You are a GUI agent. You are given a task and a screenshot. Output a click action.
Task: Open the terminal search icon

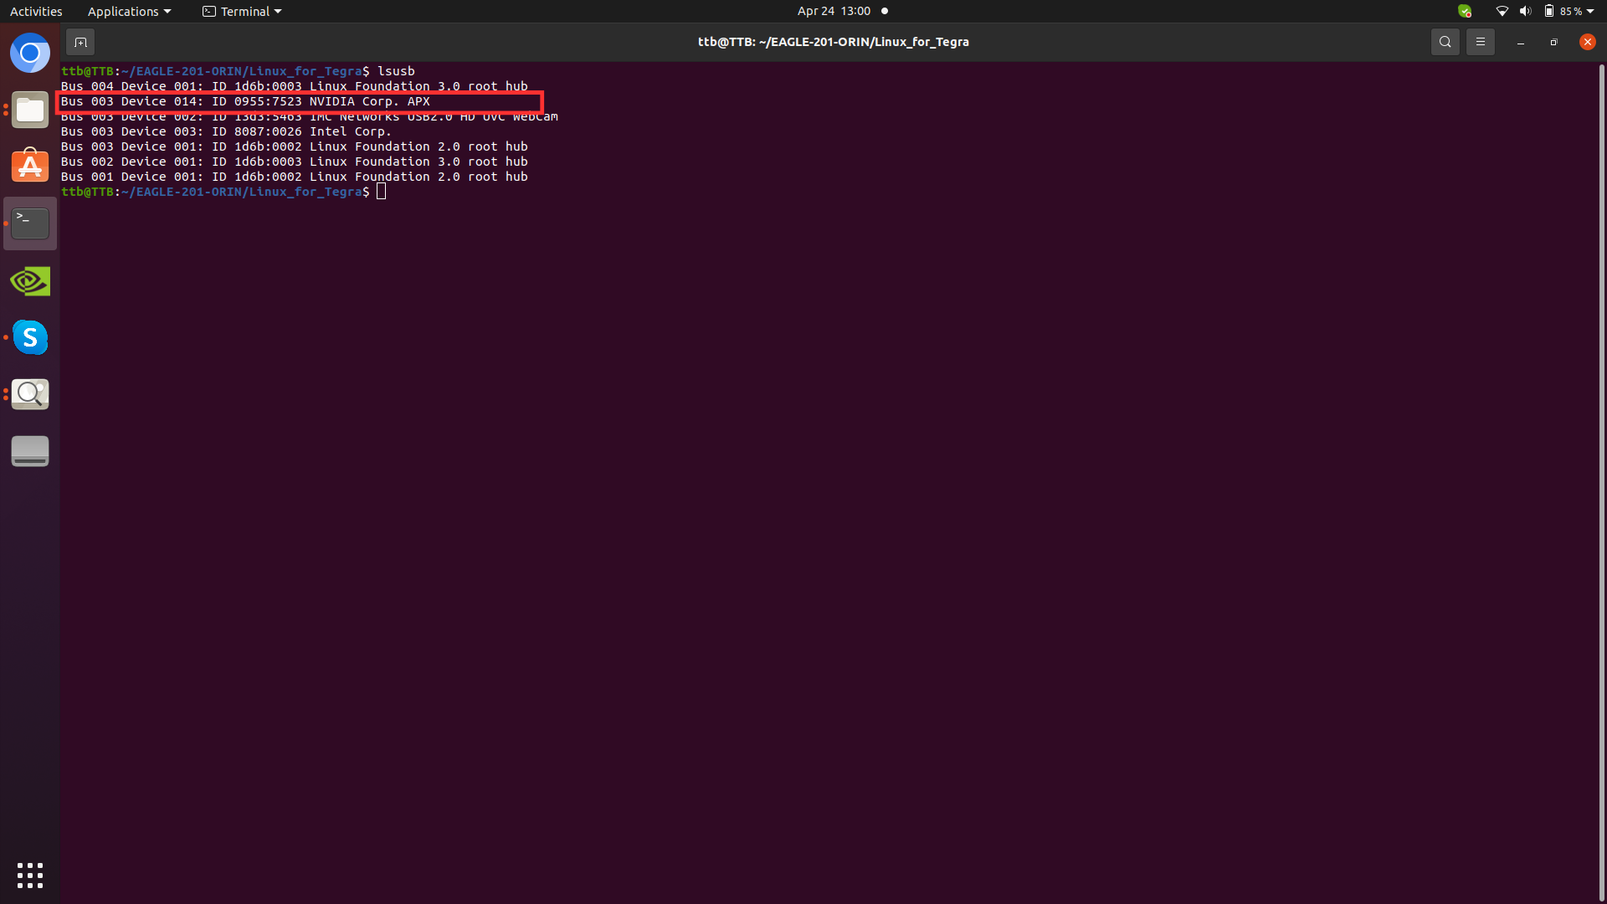click(x=1445, y=42)
